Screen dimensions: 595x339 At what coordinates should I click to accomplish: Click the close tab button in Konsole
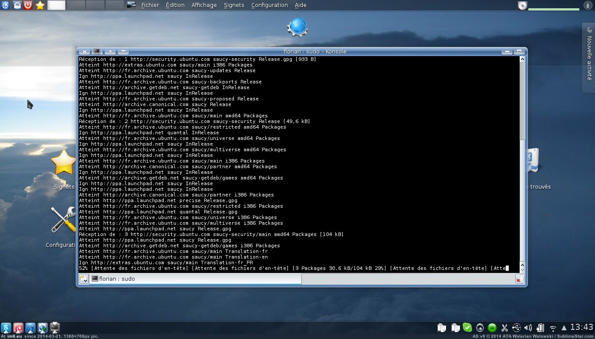tap(519, 279)
